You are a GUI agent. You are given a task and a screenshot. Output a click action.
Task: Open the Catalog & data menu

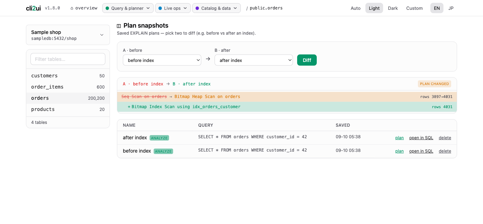[x=216, y=8]
